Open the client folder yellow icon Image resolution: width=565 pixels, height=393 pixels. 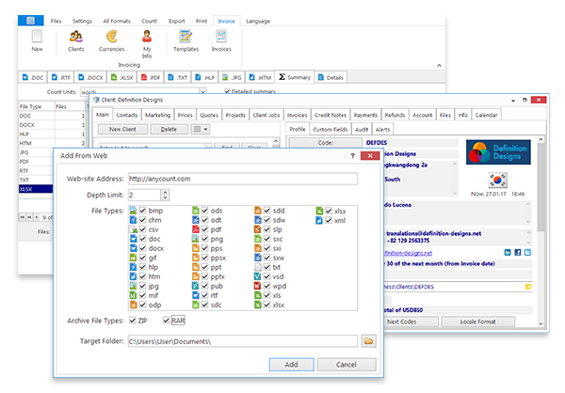528,287
